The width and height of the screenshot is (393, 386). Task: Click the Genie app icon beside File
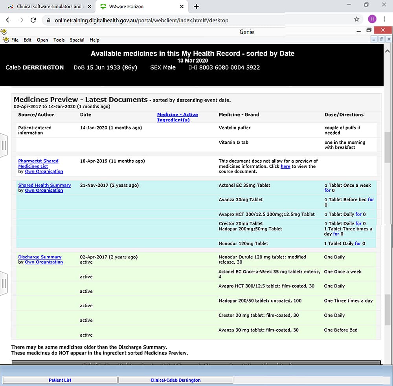click(6, 40)
